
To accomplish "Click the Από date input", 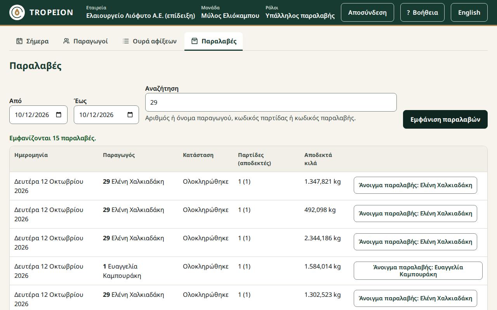I will [x=38, y=115].
